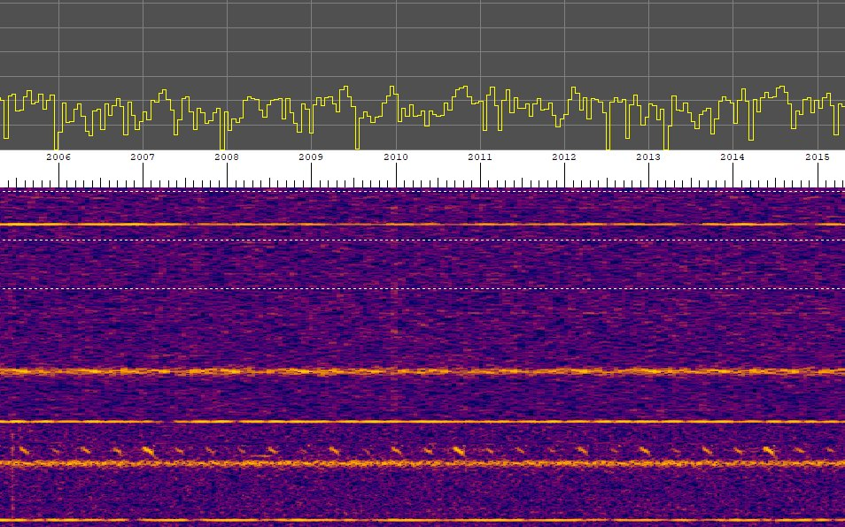Viewport: 845px width, 527px height.
Task: Click the 2006 frequency scale label
Action: point(58,157)
